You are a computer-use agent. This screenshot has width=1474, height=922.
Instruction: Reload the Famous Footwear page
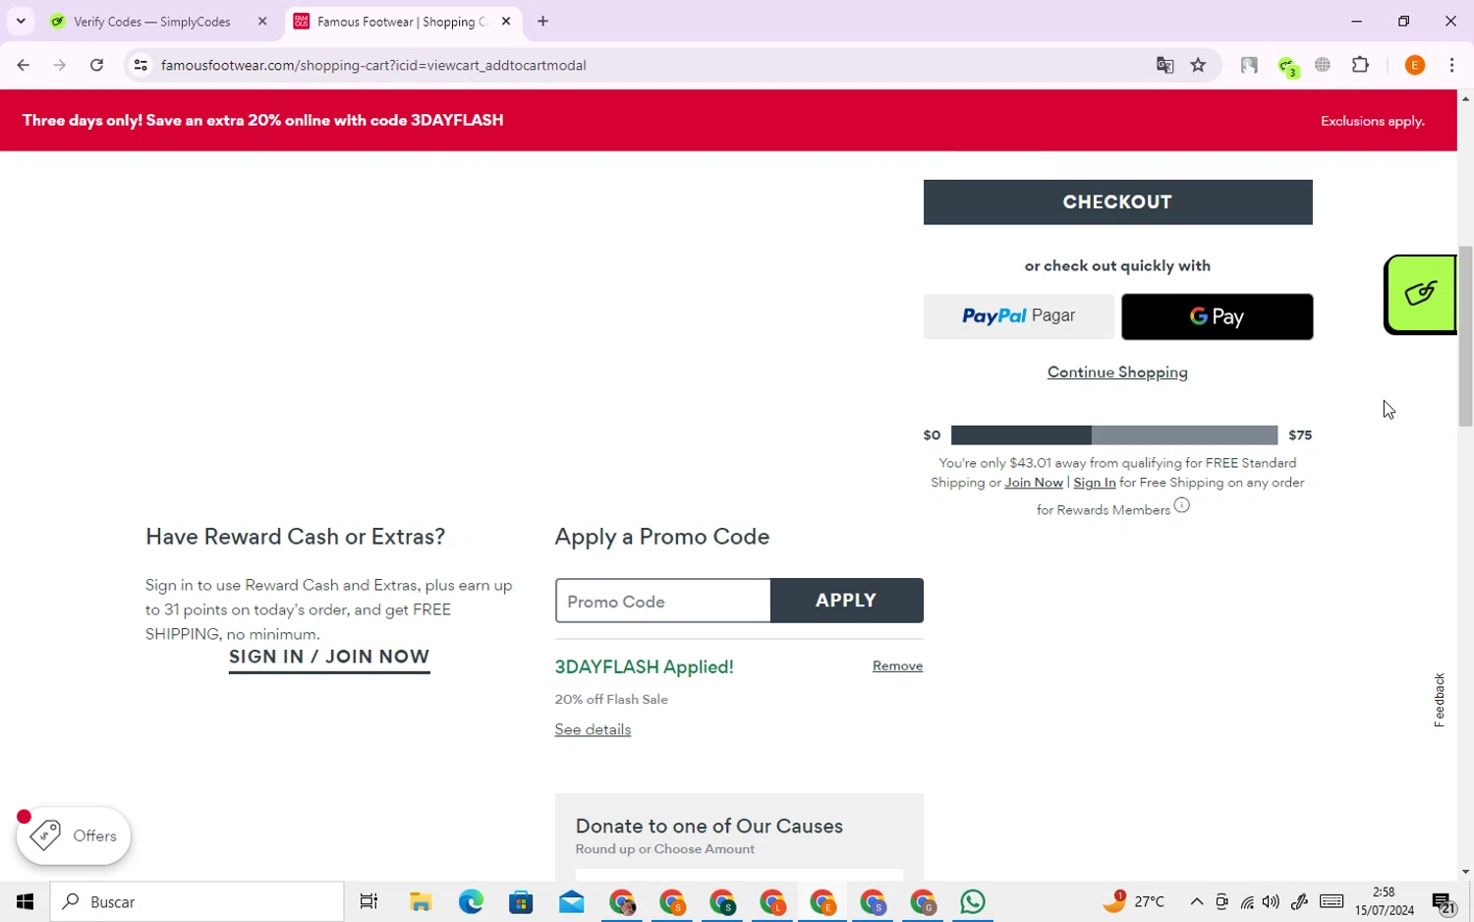[x=96, y=65]
